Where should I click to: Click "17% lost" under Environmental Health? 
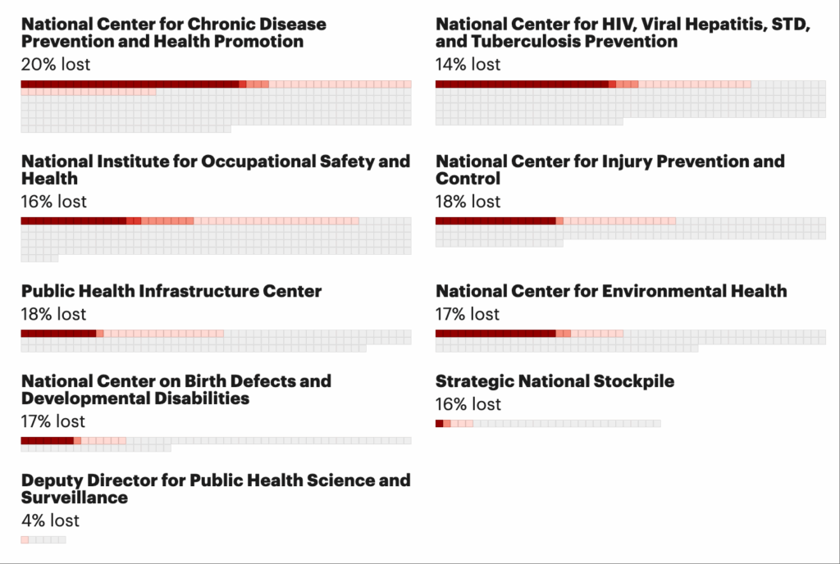point(468,314)
